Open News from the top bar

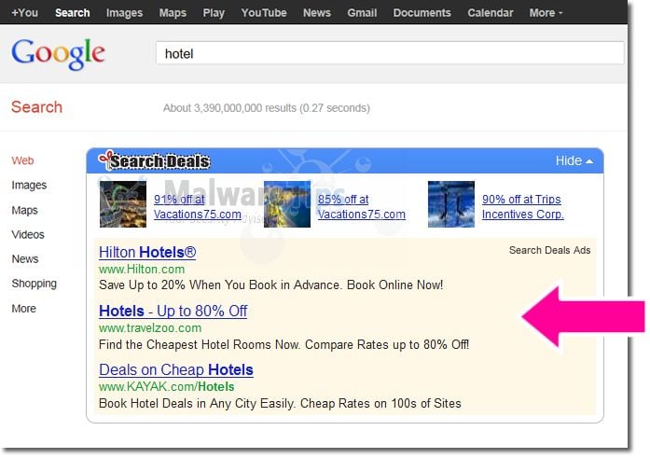coord(317,13)
